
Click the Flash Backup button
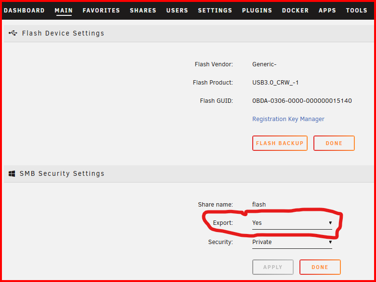(280, 143)
